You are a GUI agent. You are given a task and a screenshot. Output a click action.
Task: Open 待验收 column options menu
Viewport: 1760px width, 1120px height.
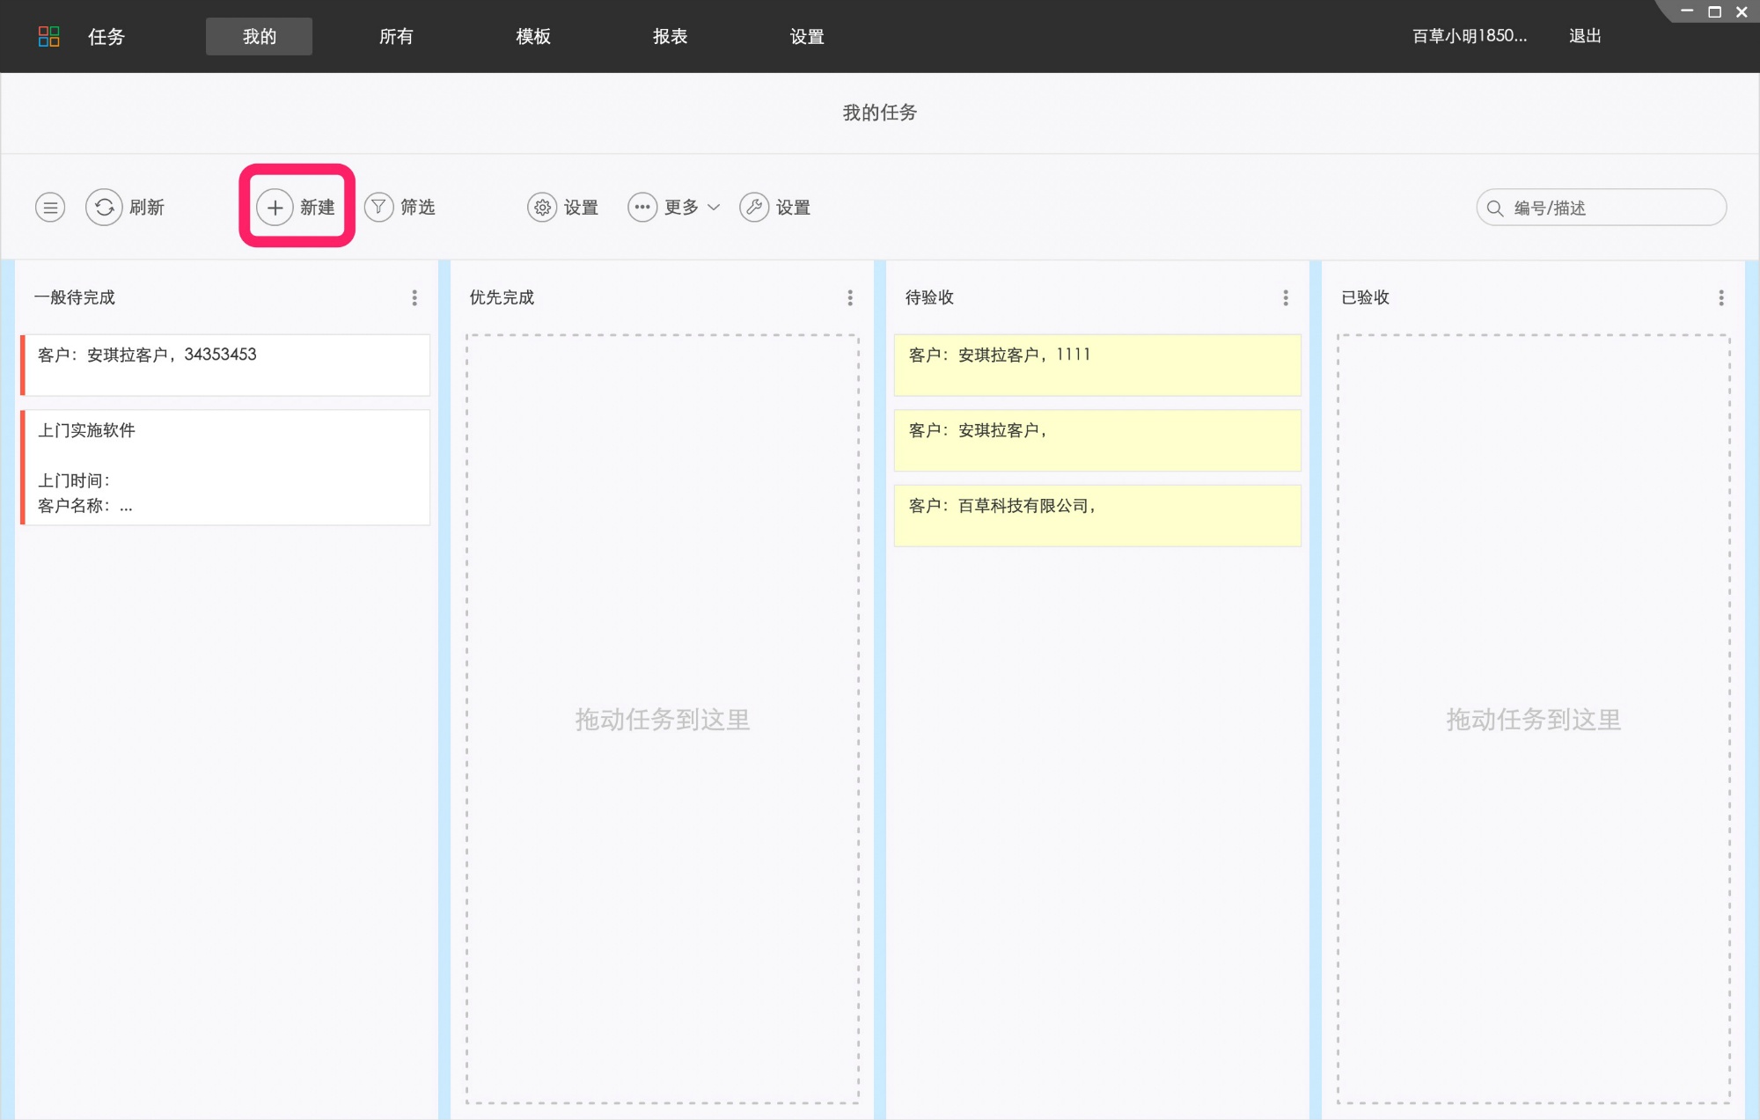point(1286,298)
